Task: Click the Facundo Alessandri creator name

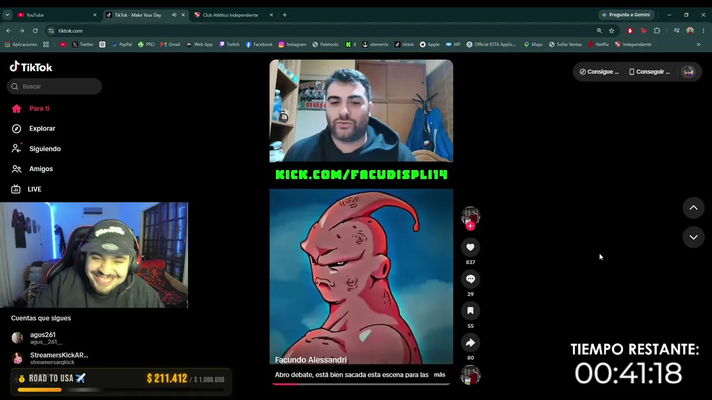Action: point(311,360)
